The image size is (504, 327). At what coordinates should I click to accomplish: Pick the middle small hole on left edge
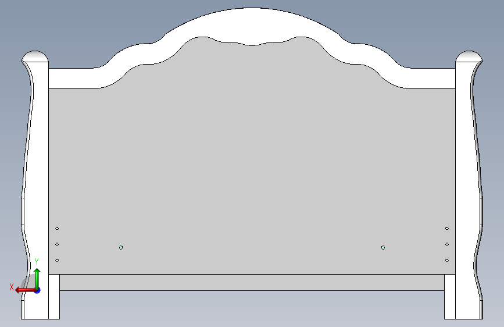[57, 244]
